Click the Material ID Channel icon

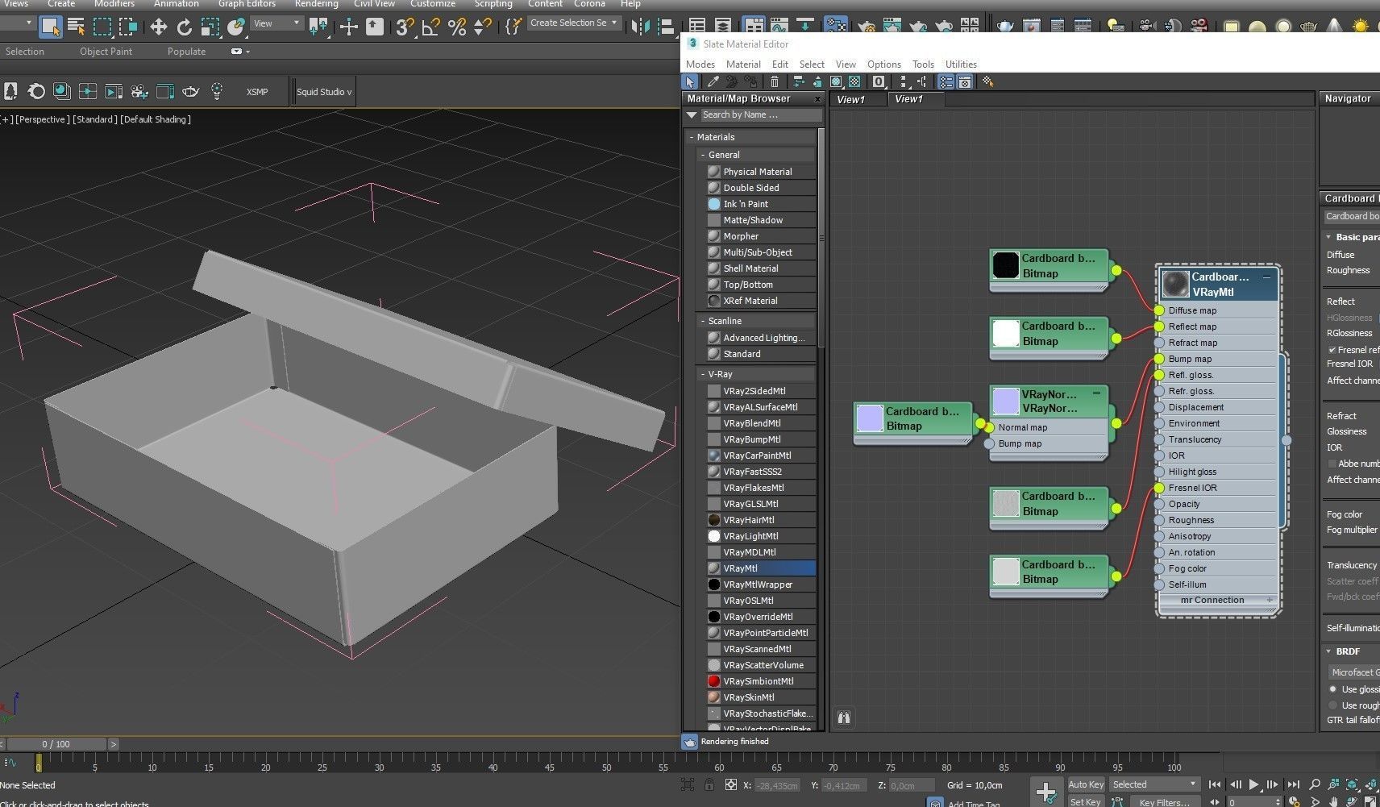point(879,81)
